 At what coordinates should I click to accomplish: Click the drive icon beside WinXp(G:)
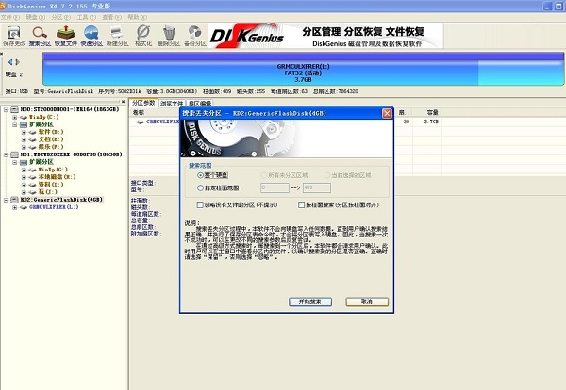(33, 170)
